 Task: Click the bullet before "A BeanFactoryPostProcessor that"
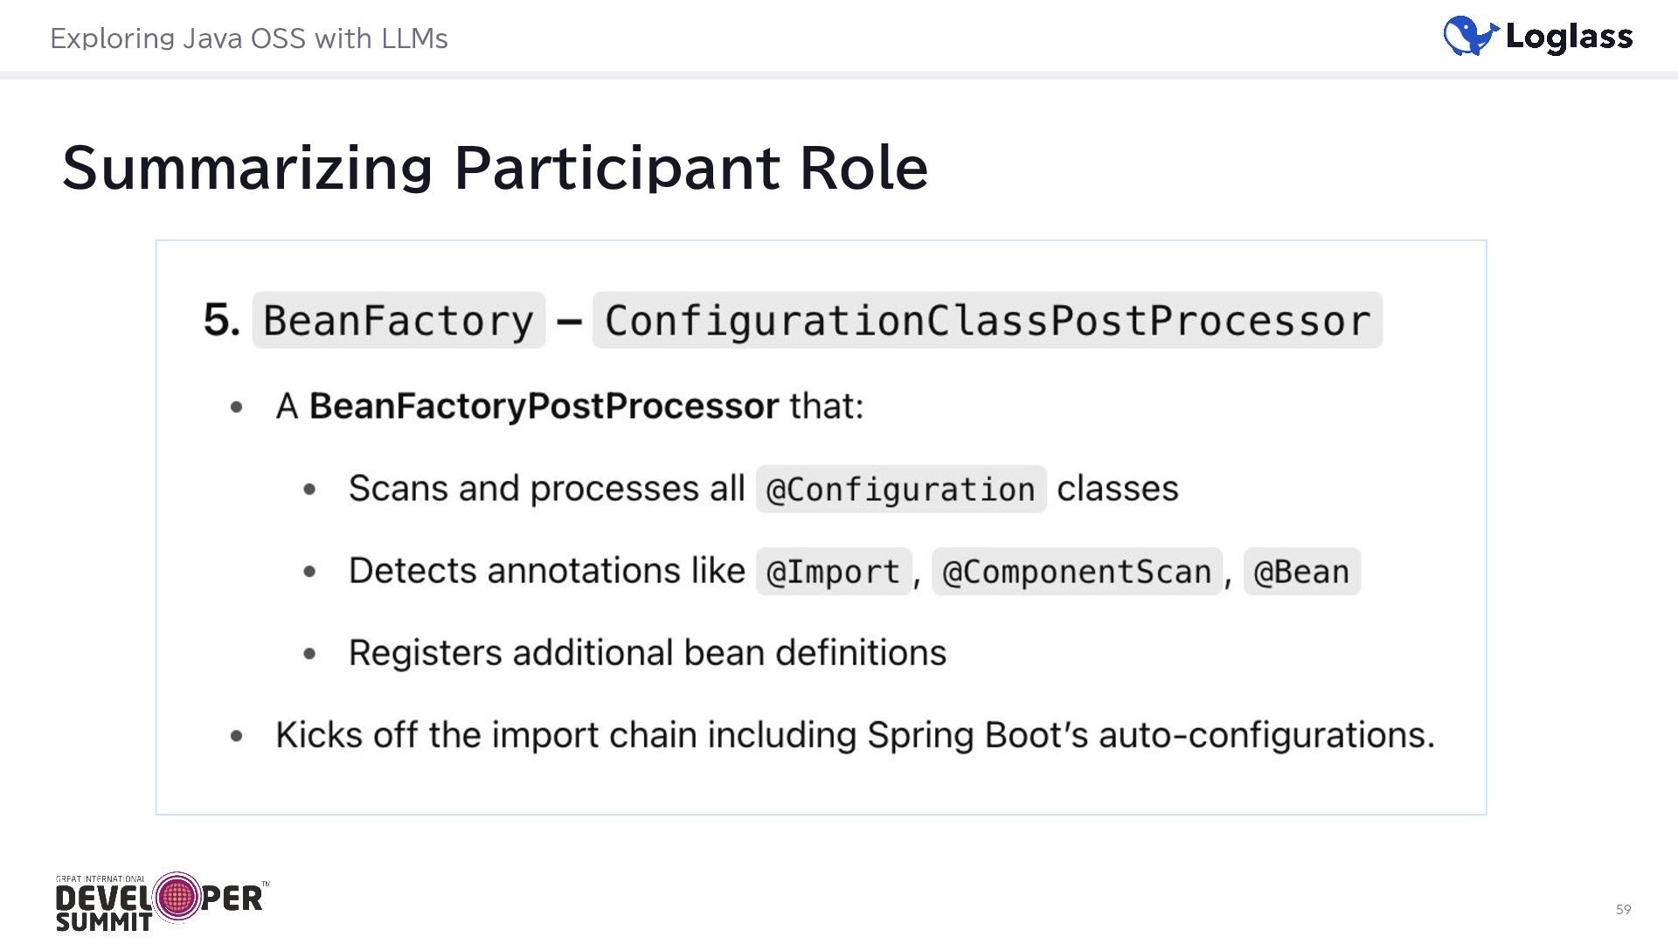(x=236, y=407)
